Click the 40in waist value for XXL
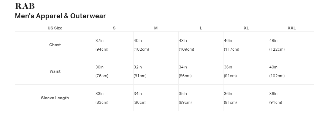 tap(273, 67)
